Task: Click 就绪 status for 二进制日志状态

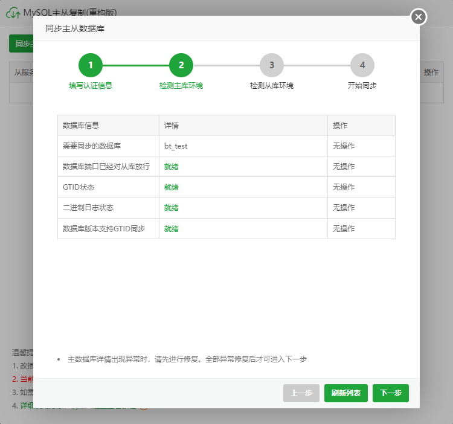Action: (172, 208)
